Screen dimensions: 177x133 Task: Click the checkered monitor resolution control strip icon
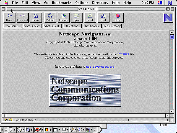click(x=56, y=130)
